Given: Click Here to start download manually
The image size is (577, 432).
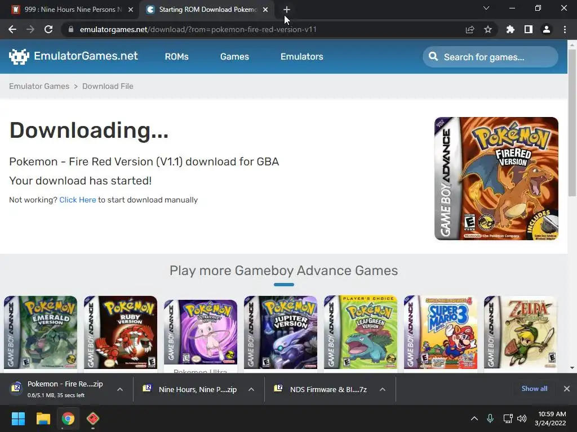Looking at the screenshot, I should coord(78,200).
